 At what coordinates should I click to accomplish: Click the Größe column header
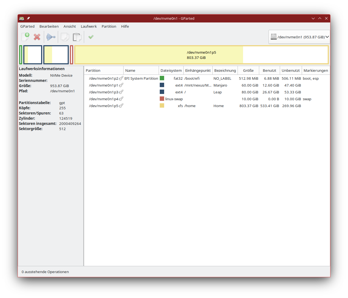pyautogui.click(x=248, y=70)
